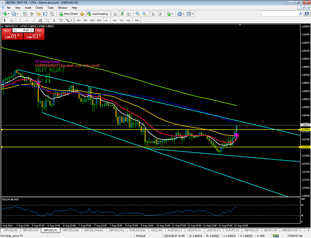Click the SELL one-click button
Viewport: 311px width, 238px height.
pyautogui.click(x=7, y=30)
